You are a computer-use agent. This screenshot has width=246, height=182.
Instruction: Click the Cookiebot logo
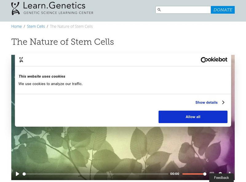214,60
